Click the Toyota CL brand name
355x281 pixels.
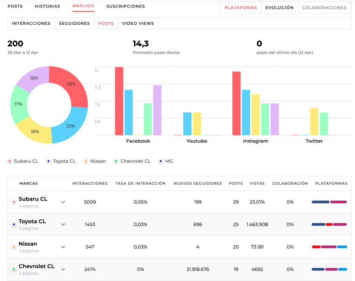pyautogui.click(x=32, y=221)
